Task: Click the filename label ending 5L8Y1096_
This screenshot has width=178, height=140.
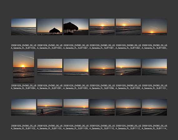Action: point(102,87)
